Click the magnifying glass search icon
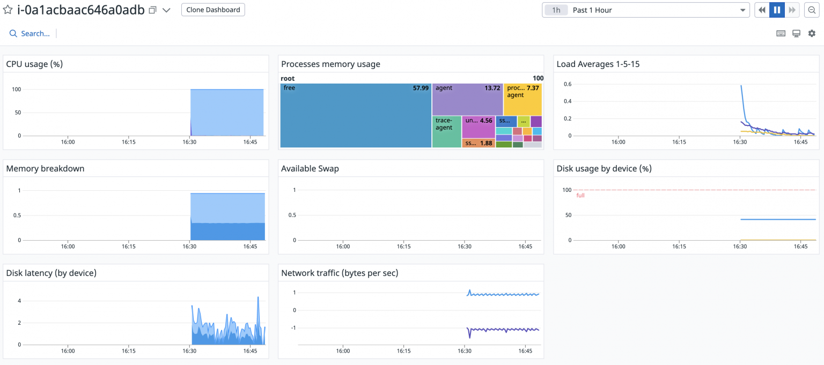 click(x=13, y=33)
